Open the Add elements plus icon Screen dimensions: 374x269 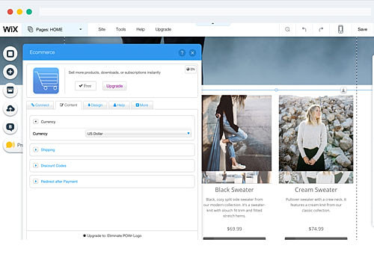click(10, 72)
